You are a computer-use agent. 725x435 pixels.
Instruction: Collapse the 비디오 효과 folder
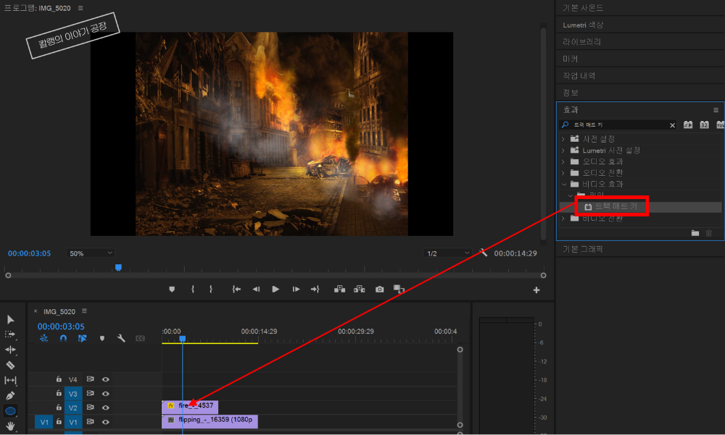pos(563,185)
